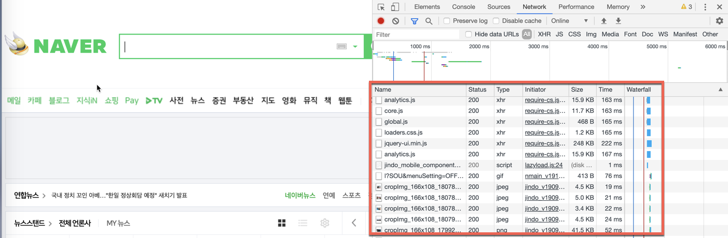The image size is (728, 238).
Task: Sort by Name column header
Action: [419, 90]
